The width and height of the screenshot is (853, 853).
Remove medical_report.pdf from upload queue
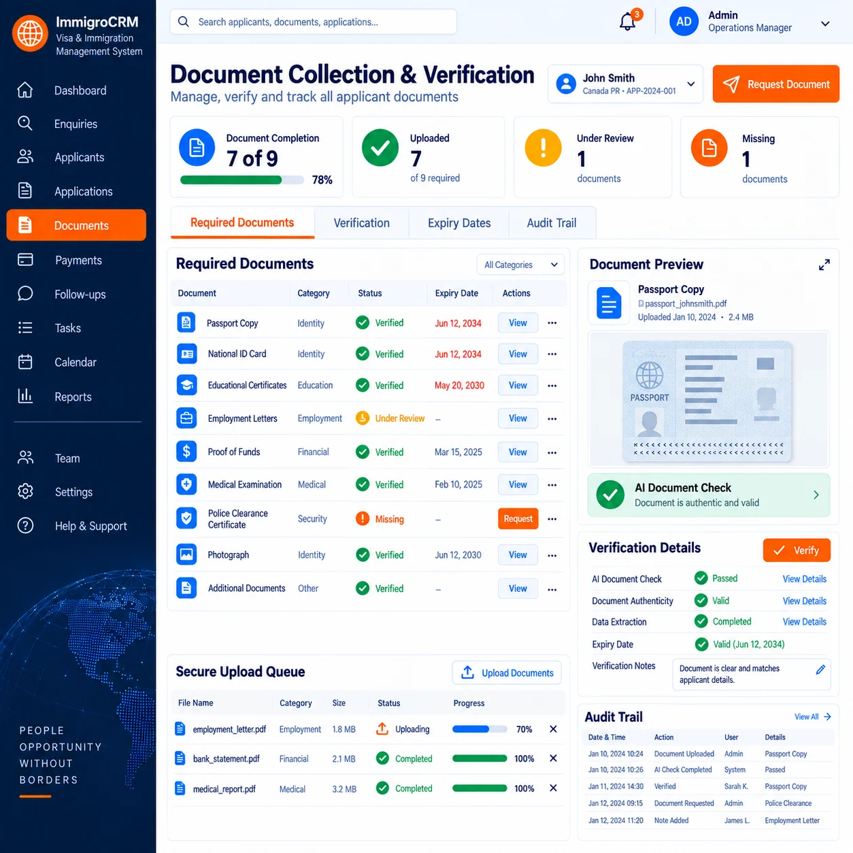click(x=553, y=788)
